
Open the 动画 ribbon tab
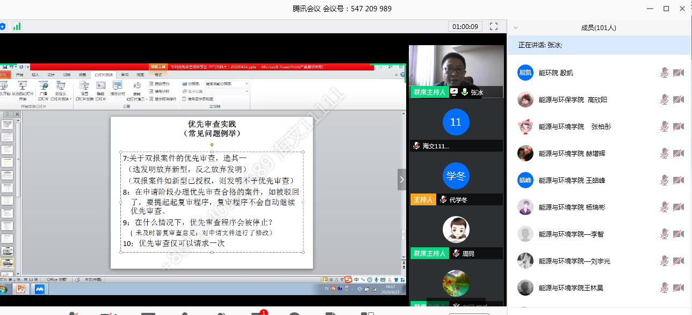(x=82, y=75)
